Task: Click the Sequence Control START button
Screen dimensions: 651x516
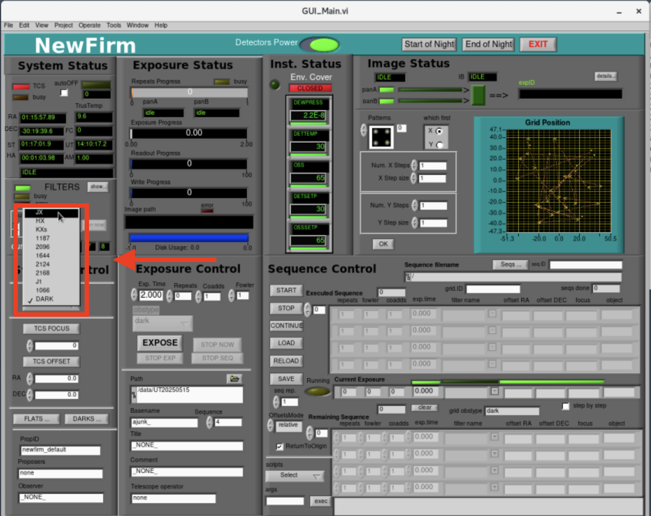Action: (x=286, y=290)
